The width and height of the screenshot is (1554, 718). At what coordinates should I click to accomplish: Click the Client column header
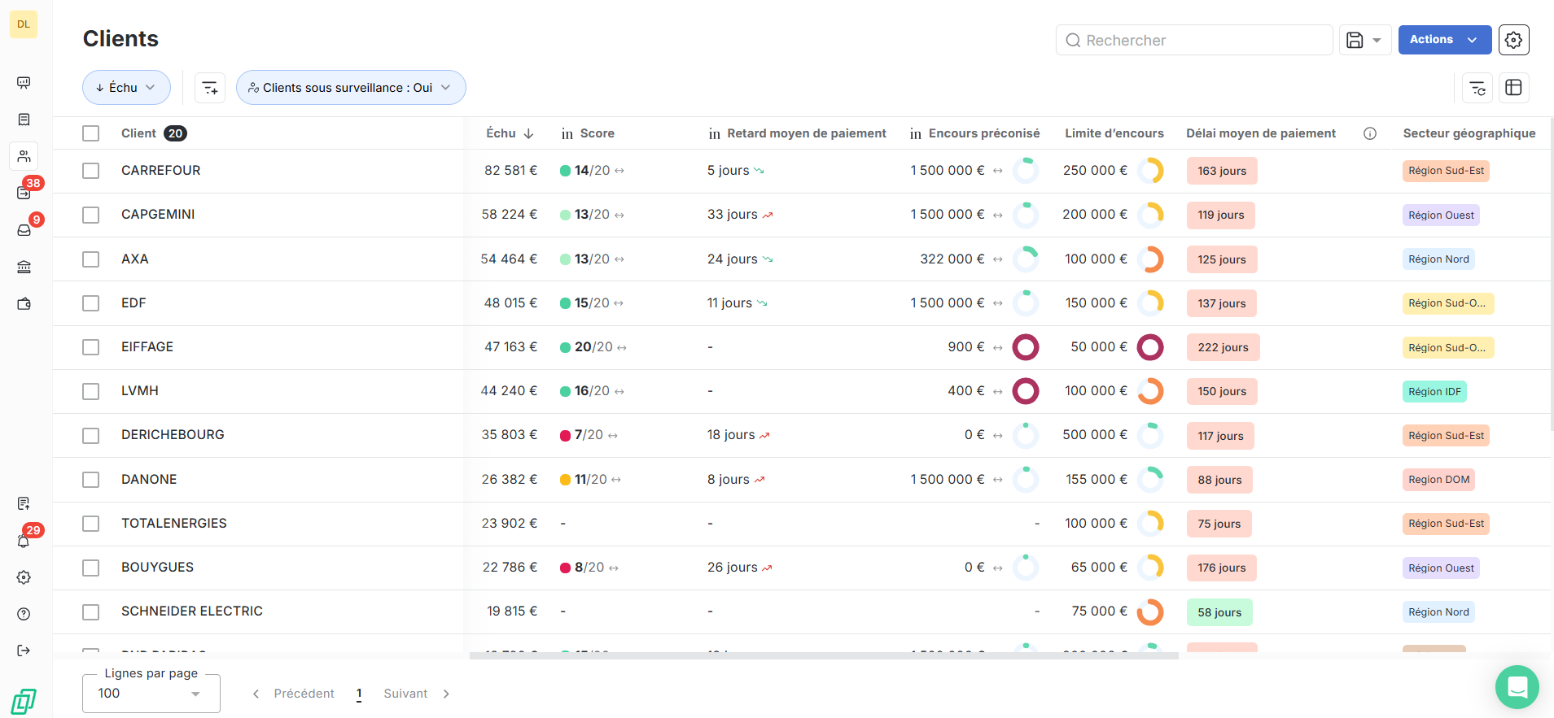138,133
